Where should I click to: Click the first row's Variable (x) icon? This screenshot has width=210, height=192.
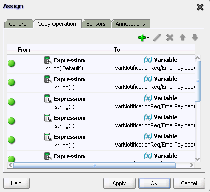[x=148, y=60]
